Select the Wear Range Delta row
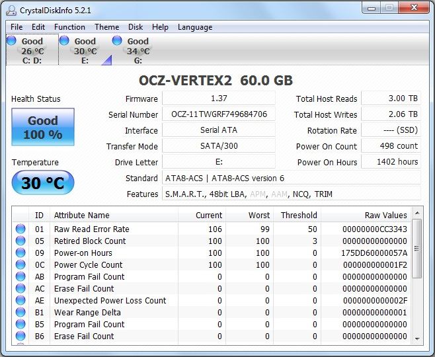The height and width of the screenshot is (357, 435). [x=212, y=312]
